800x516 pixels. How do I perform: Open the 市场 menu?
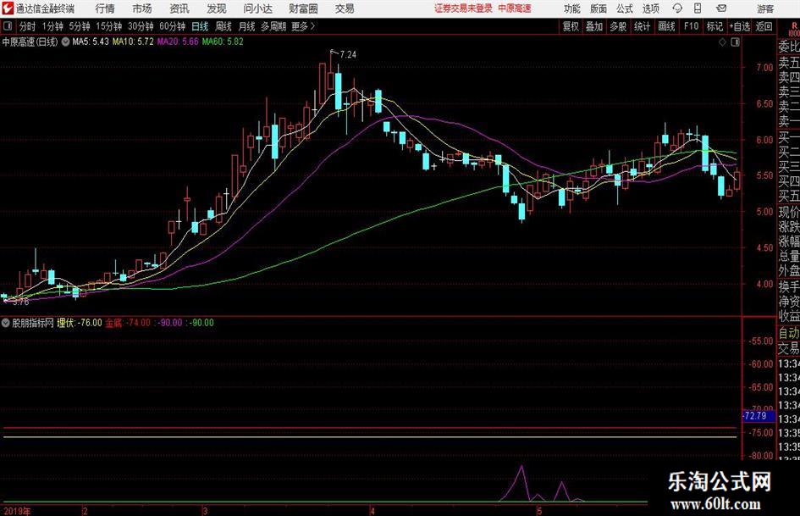142,8
